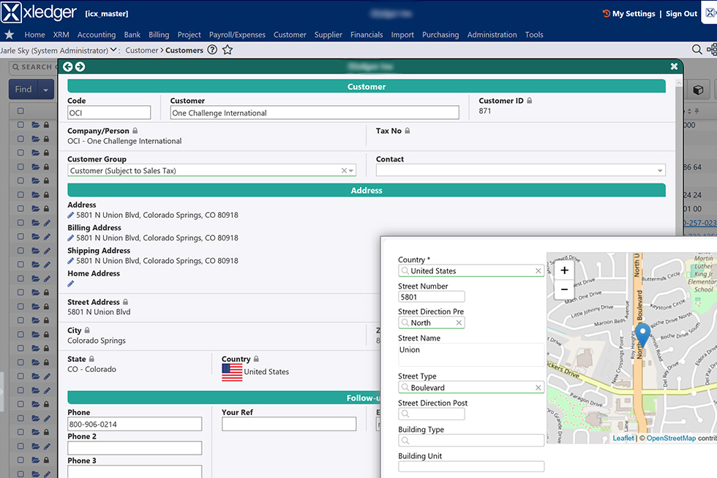Edit the Address with pencil icon

coord(71,215)
